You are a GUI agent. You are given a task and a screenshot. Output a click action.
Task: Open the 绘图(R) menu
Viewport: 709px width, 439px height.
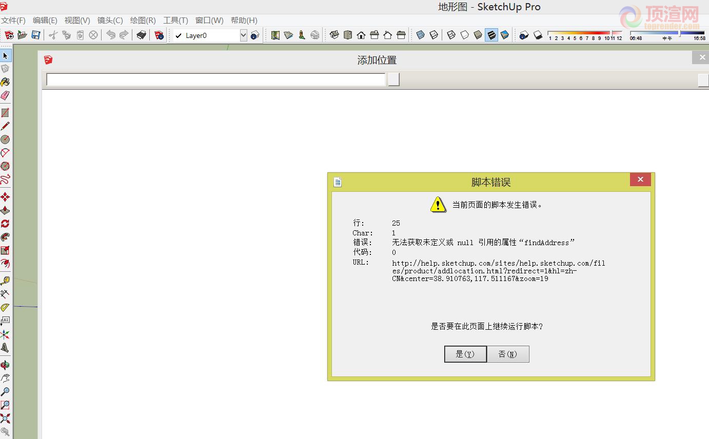(143, 20)
